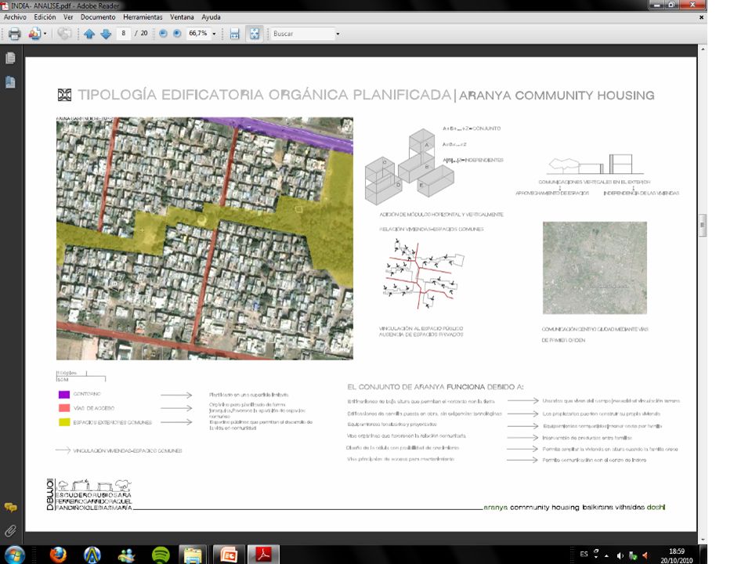This screenshot has height=564, width=752.
Task: Open the Herramientas menu
Action: pyautogui.click(x=143, y=16)
